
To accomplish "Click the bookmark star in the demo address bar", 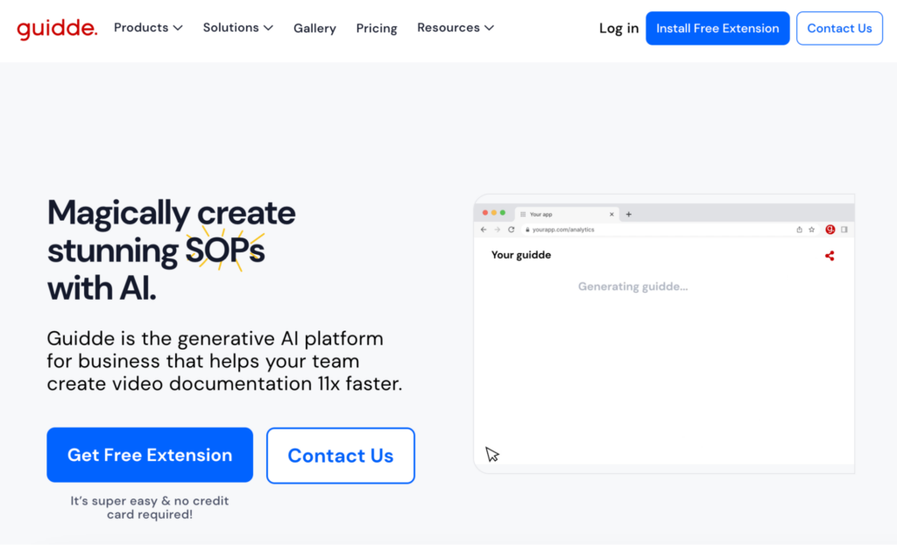I will click(812, 230).
